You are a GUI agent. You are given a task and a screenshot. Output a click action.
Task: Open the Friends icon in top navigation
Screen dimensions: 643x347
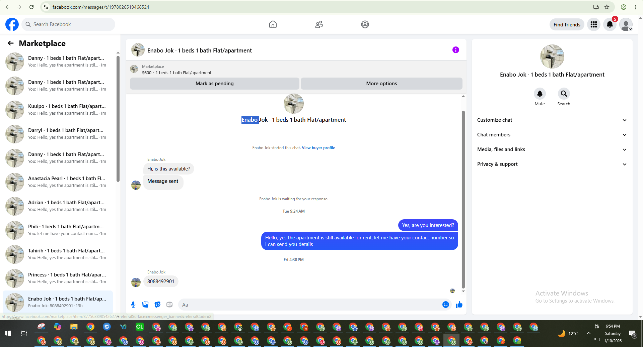pyautogui.click(x=319, y=24)
